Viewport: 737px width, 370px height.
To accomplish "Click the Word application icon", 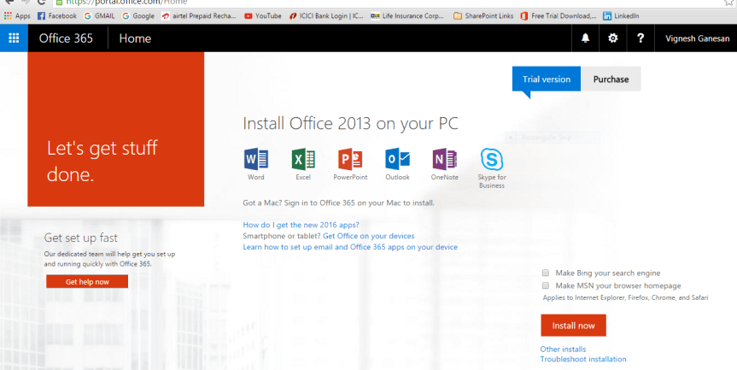I will [x=256, y=160].
